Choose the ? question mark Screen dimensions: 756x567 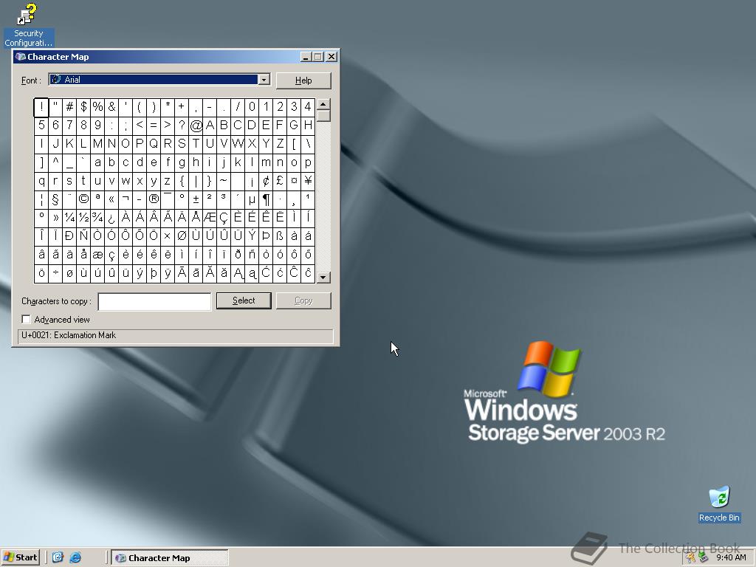pos(182,126)
